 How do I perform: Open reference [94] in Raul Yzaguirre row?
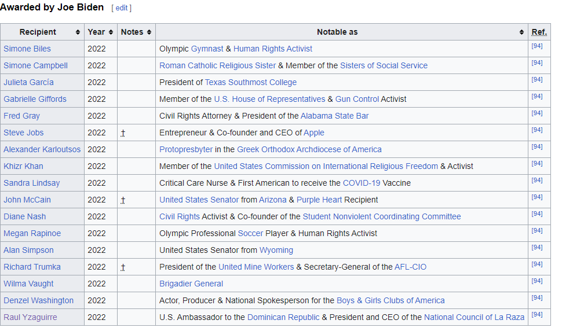pyautogui.click(x=537, y=315)
